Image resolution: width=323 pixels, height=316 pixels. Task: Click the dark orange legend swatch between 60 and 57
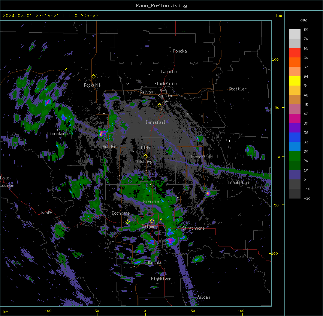(x=295, y=62)
